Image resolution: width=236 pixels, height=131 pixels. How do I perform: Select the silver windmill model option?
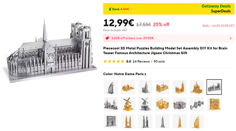click(x=145, y=104)
